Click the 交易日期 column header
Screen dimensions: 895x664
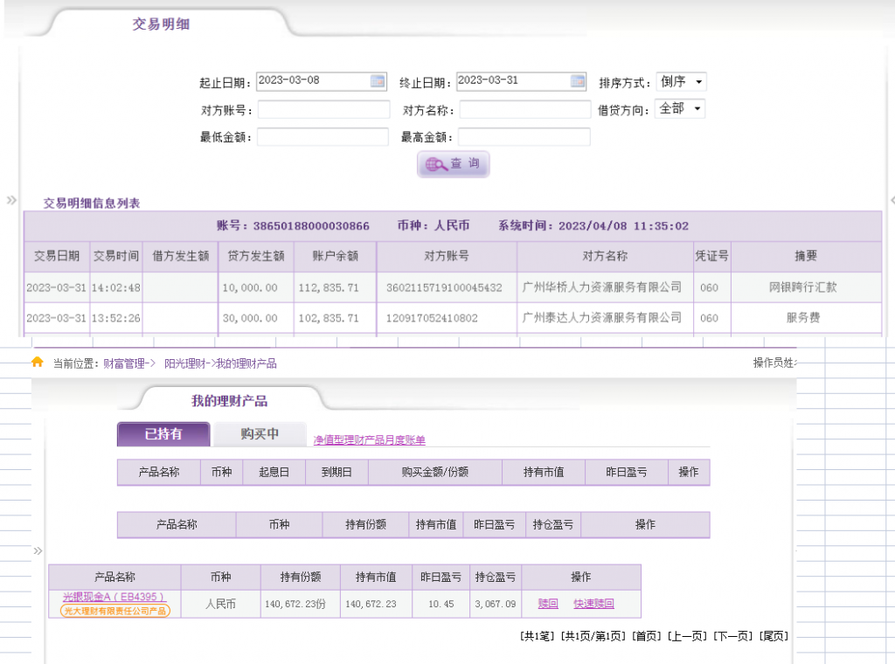click(57, 256)
